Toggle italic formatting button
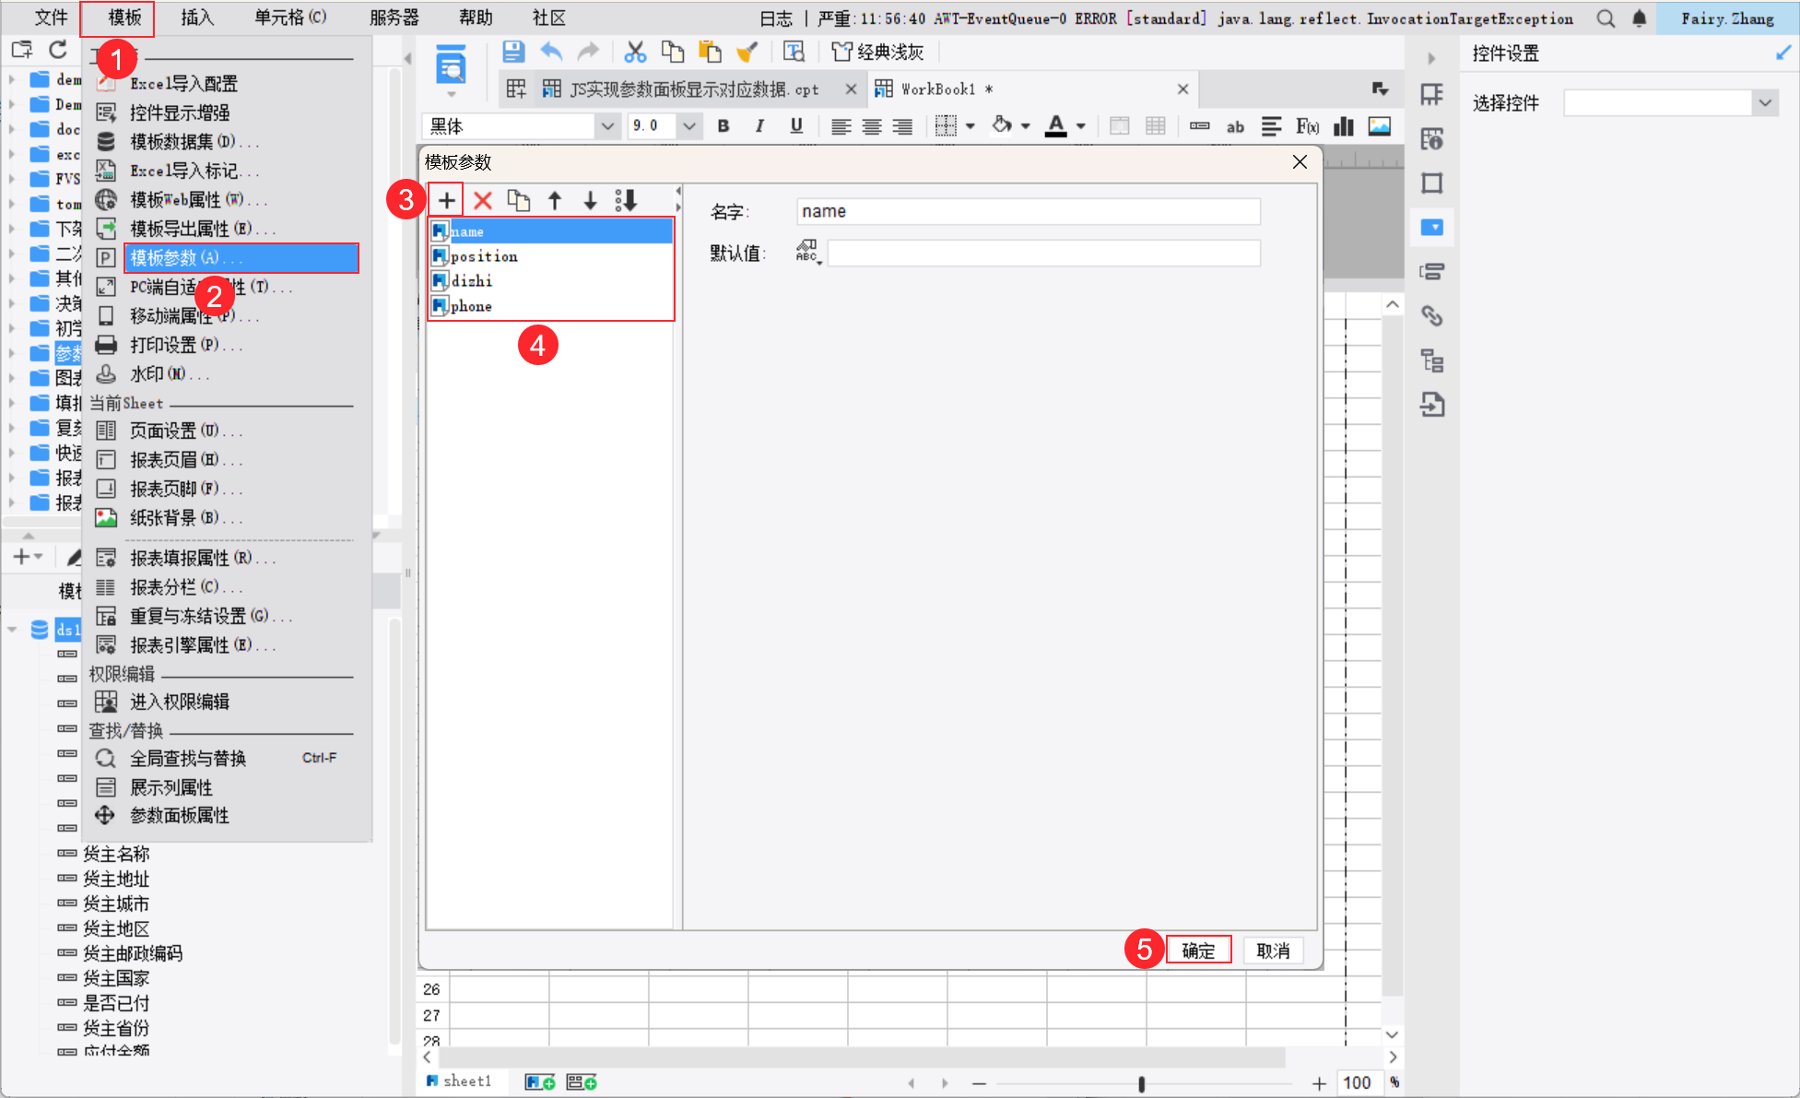 (759, 126)
